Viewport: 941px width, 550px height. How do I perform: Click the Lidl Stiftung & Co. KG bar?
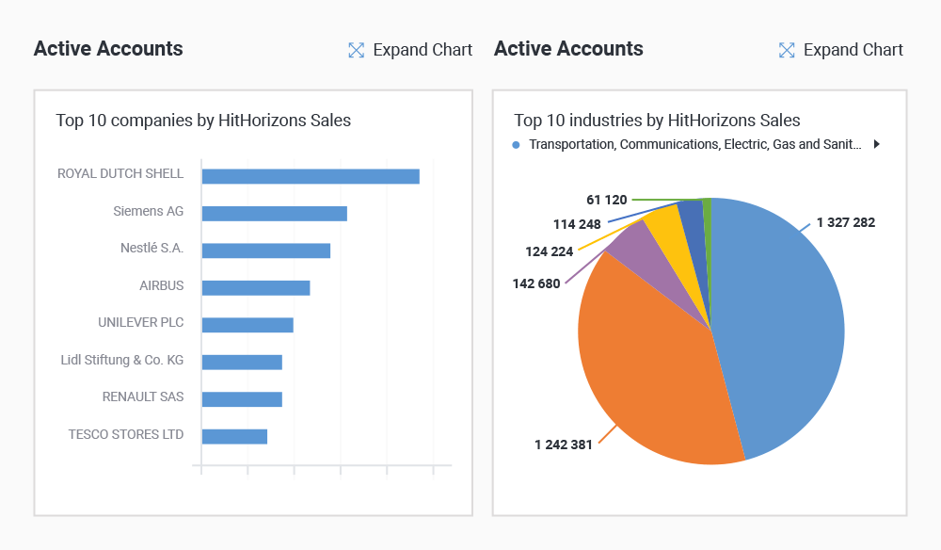(242, 362)
